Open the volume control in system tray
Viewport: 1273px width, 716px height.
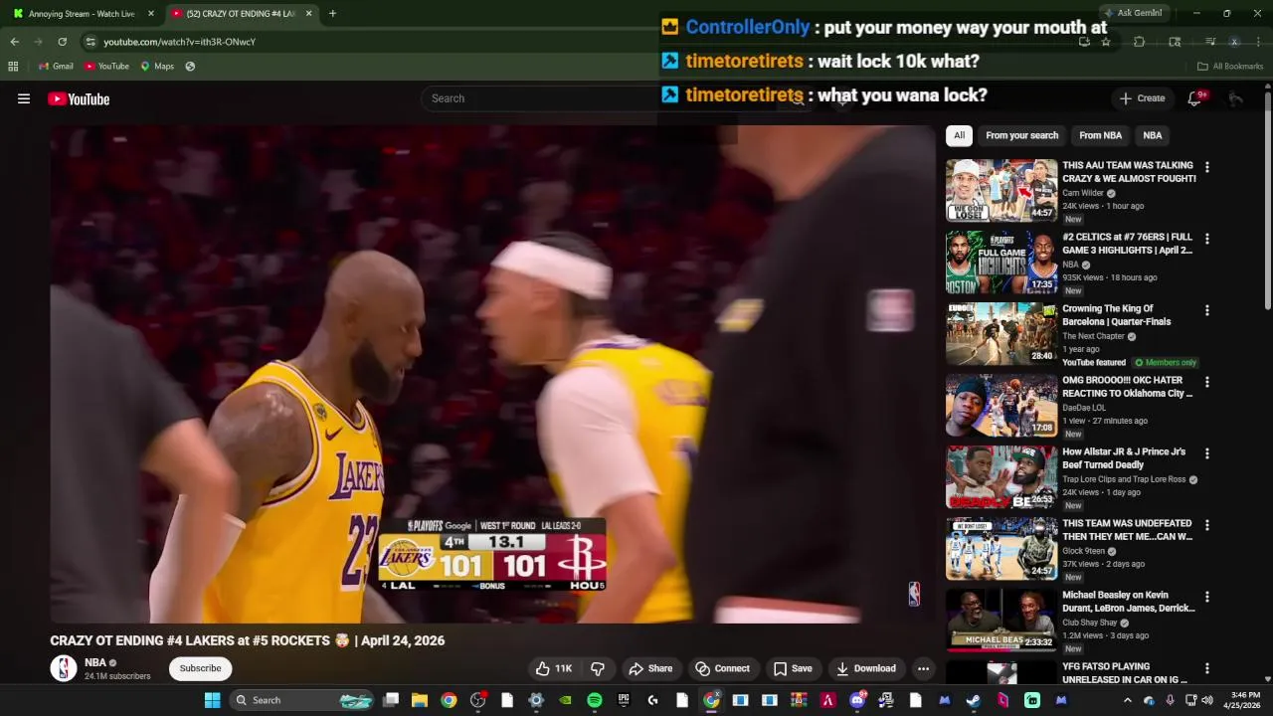point(1207,700)
